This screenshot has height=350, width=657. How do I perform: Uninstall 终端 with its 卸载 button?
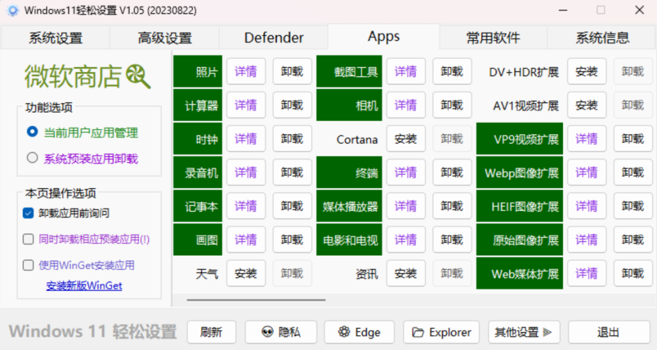point(452,172)
